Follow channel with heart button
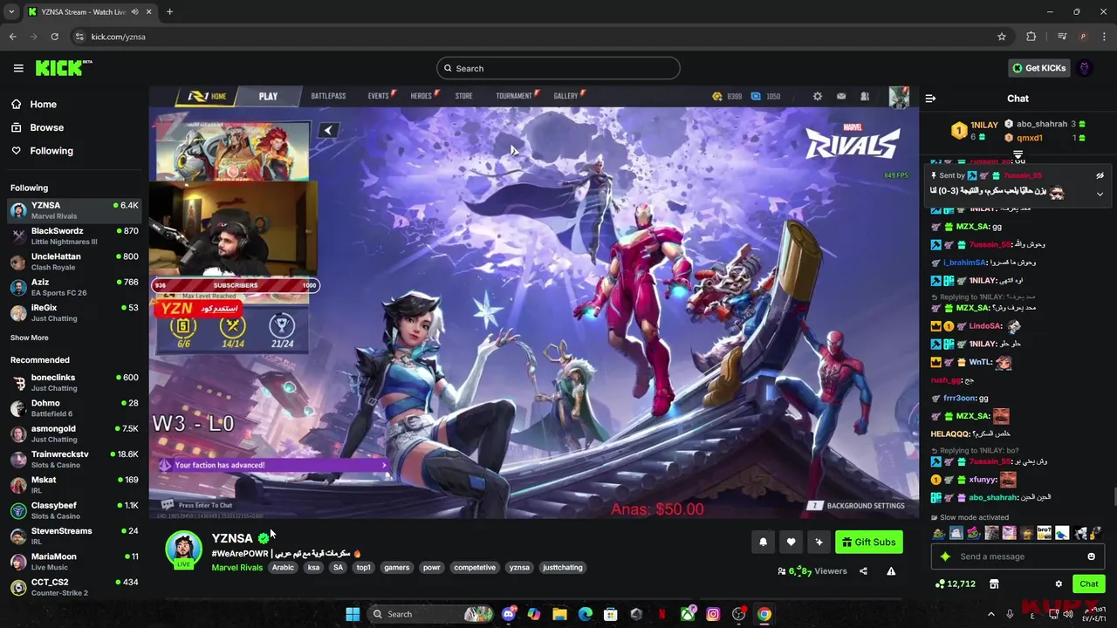This screenshot has width=1117, height=628. click(x=791, y=542)
